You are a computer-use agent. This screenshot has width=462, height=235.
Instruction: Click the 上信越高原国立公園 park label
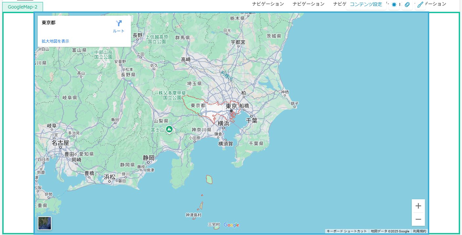point(157,39)
